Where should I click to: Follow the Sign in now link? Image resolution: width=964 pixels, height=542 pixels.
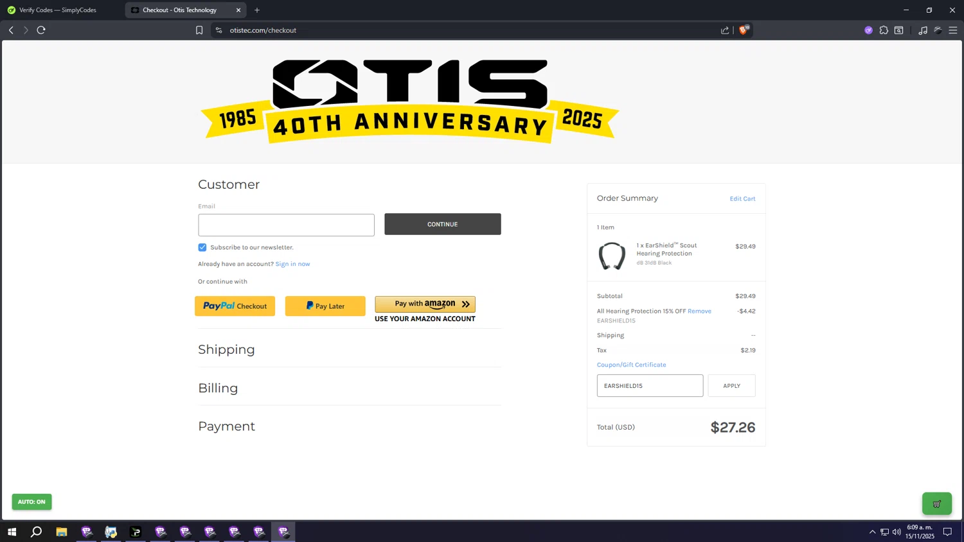292,264
